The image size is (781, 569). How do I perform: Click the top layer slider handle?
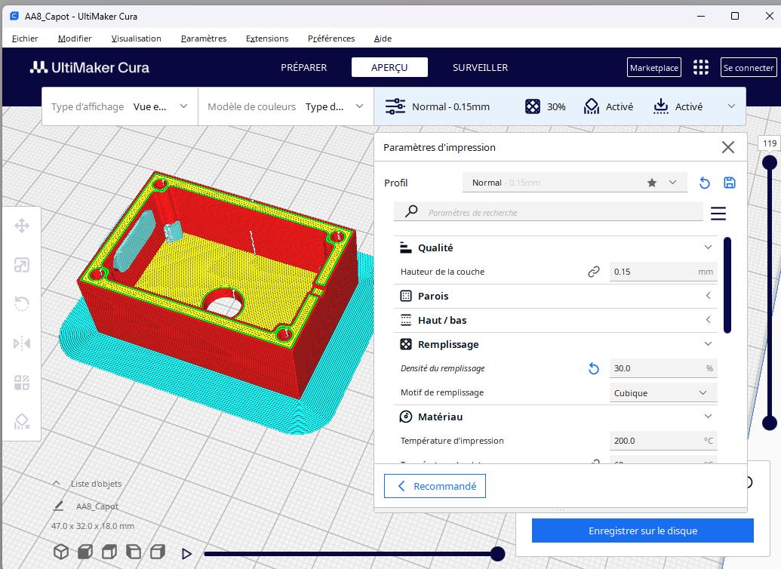click(769, 162)
